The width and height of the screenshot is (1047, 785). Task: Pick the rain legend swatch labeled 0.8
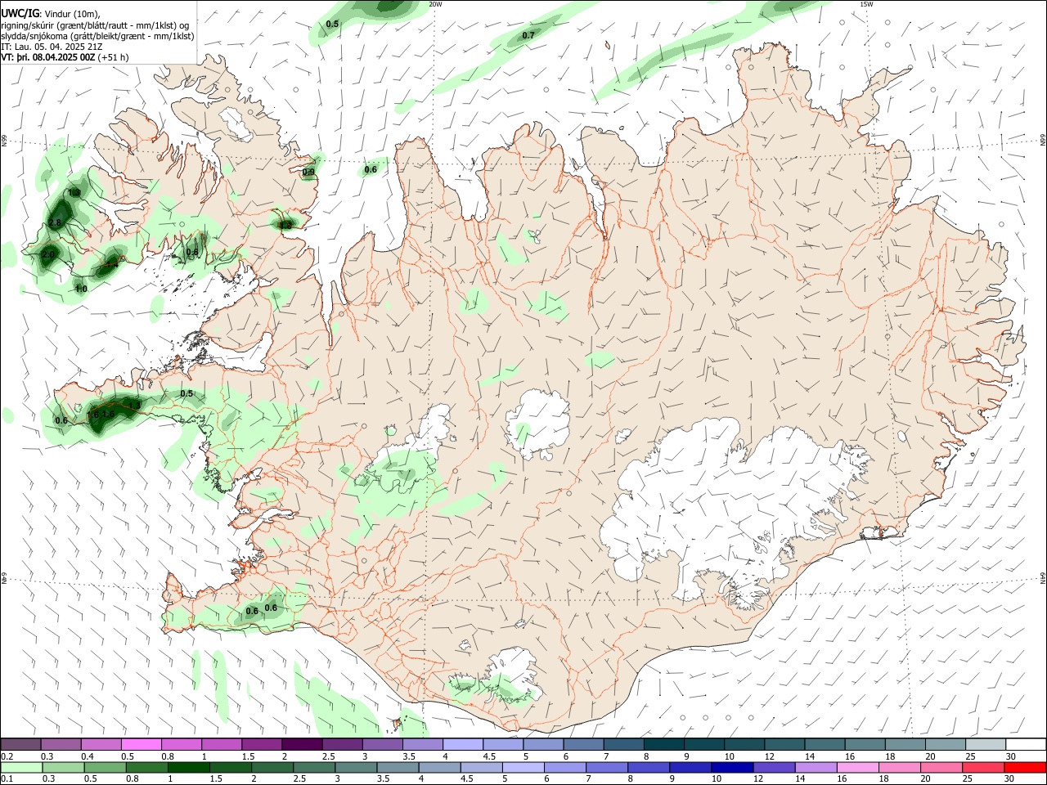click(x=146, y=767)
